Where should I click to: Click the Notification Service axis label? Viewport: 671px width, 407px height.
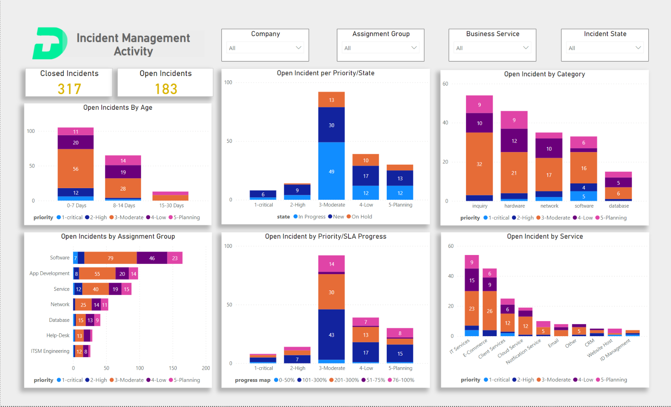tap(523, 351)
